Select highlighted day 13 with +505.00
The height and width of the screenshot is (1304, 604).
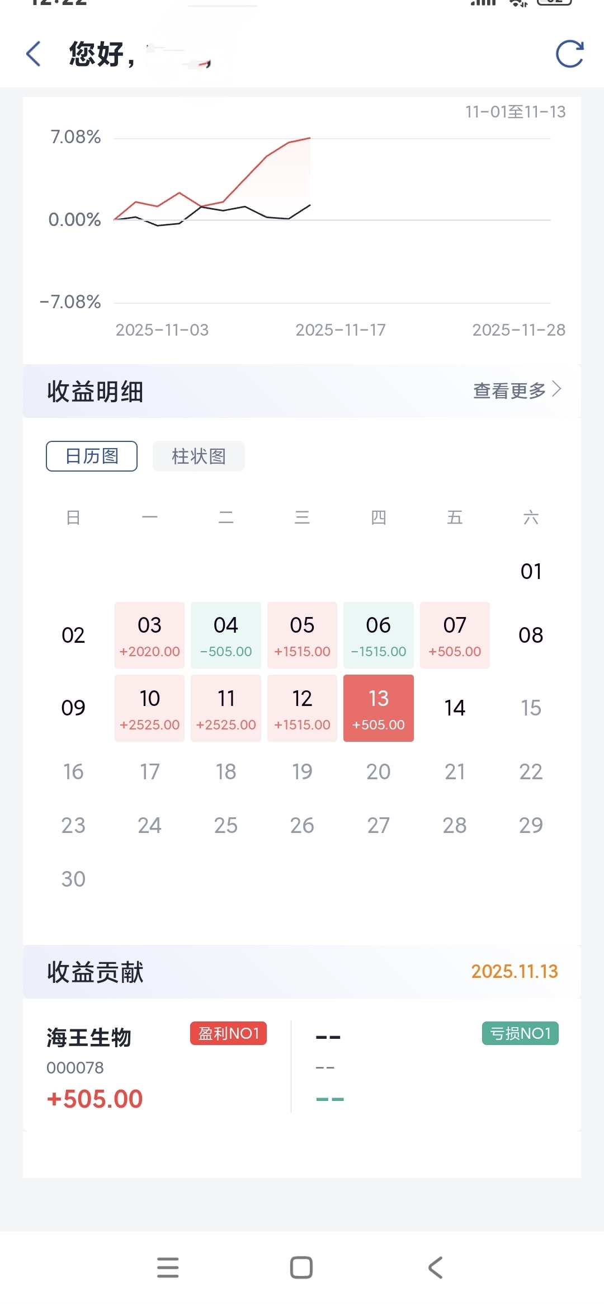click(379, 708)
